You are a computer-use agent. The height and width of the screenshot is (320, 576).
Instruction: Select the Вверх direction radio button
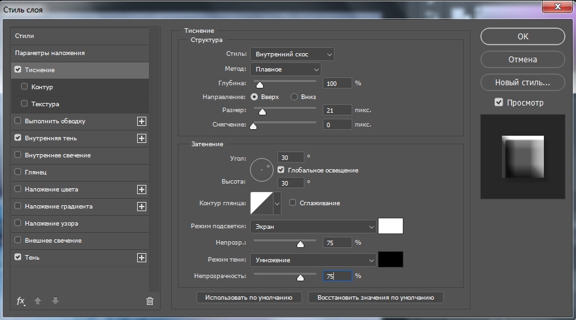[254, 97]
